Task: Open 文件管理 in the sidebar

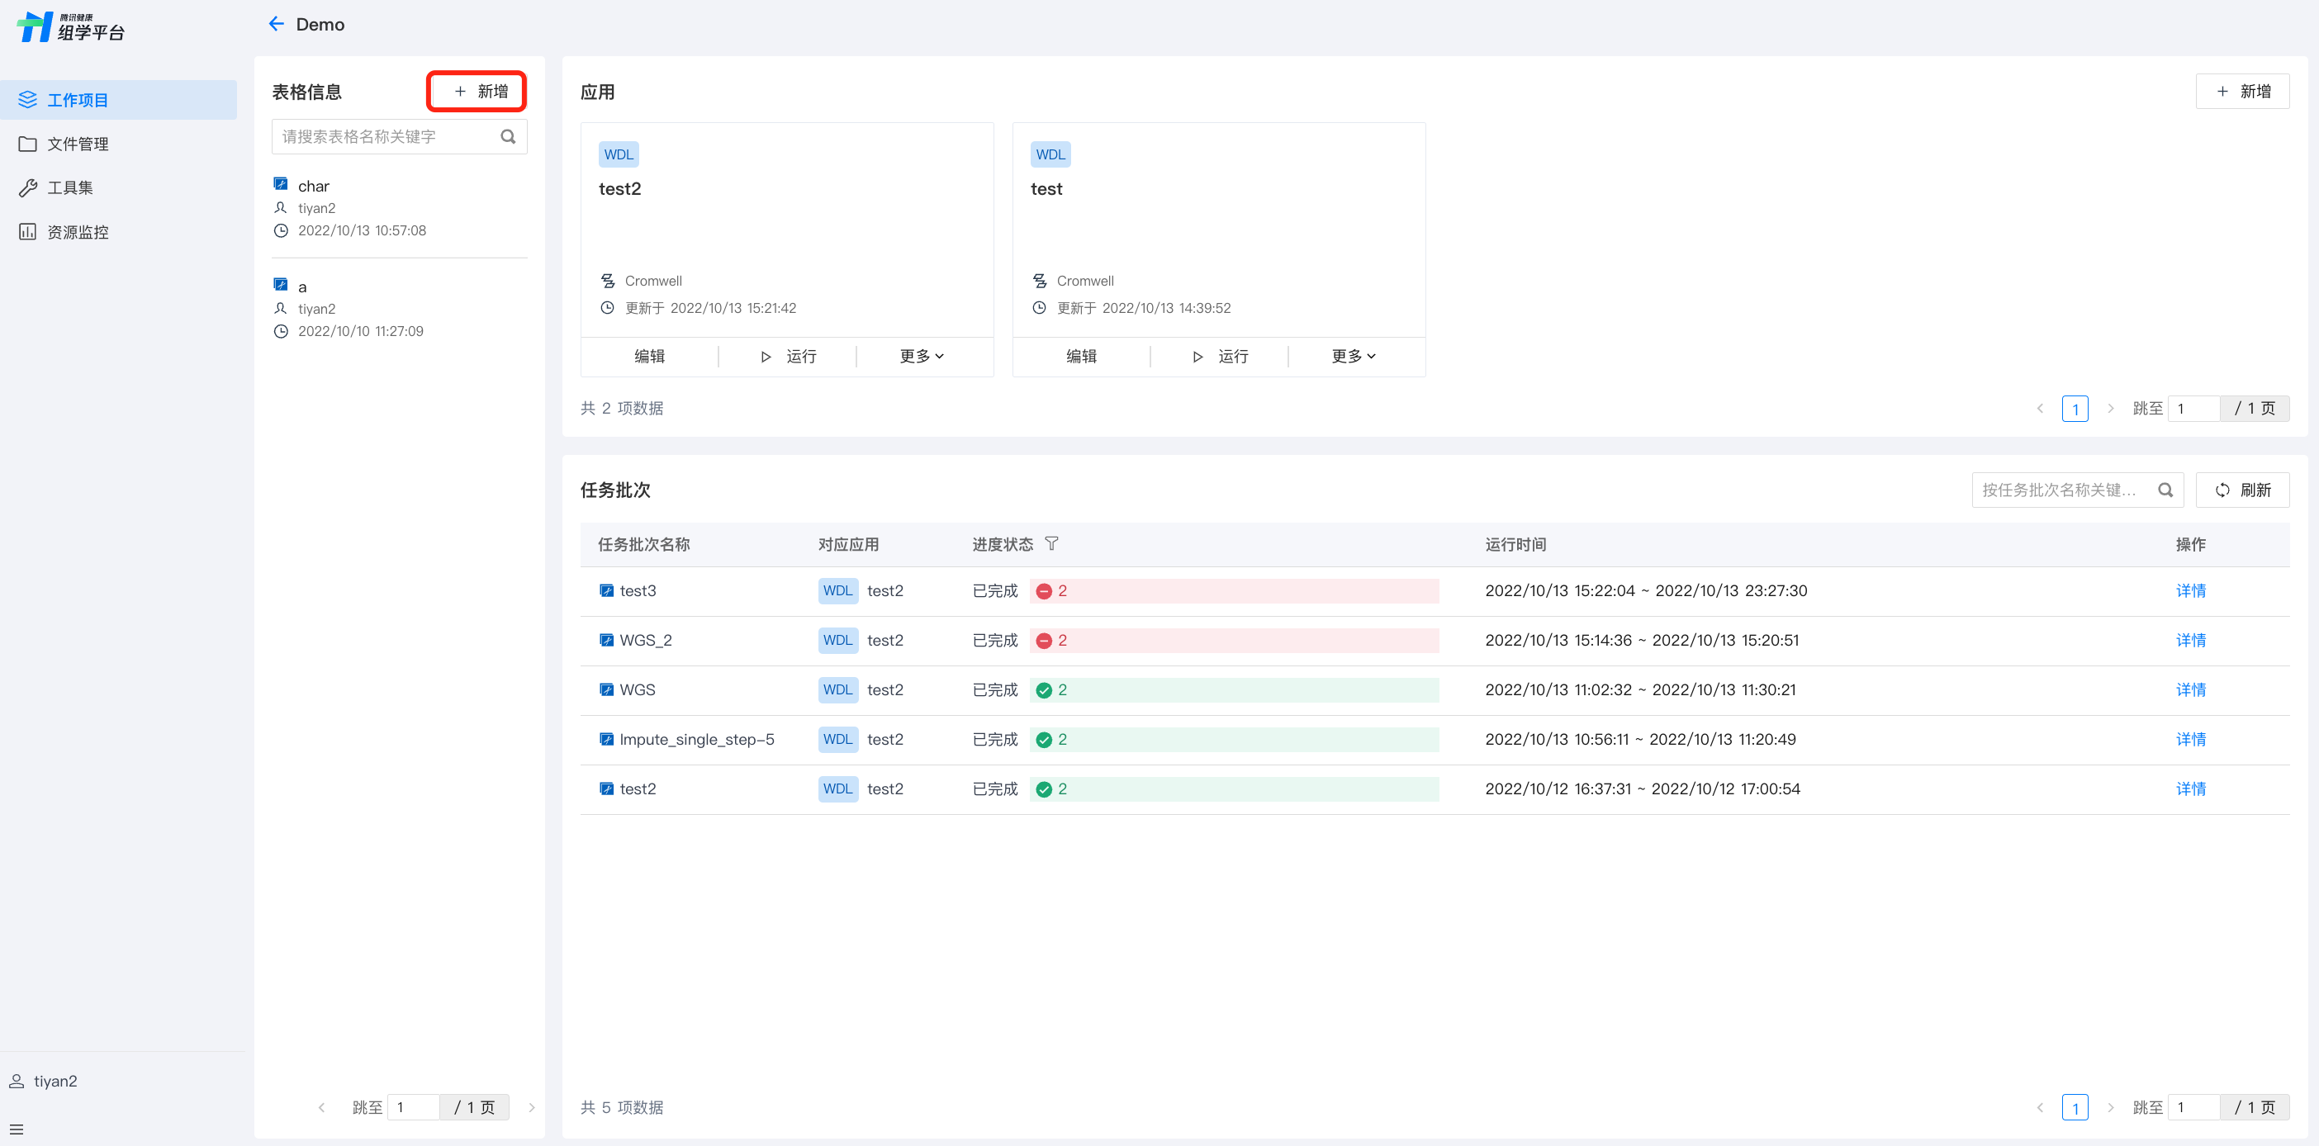Action: coord(78,144)
